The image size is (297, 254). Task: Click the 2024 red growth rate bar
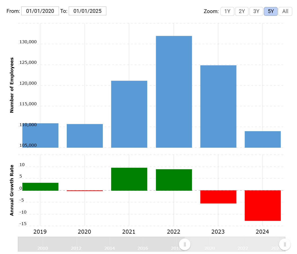coord(263,206)
